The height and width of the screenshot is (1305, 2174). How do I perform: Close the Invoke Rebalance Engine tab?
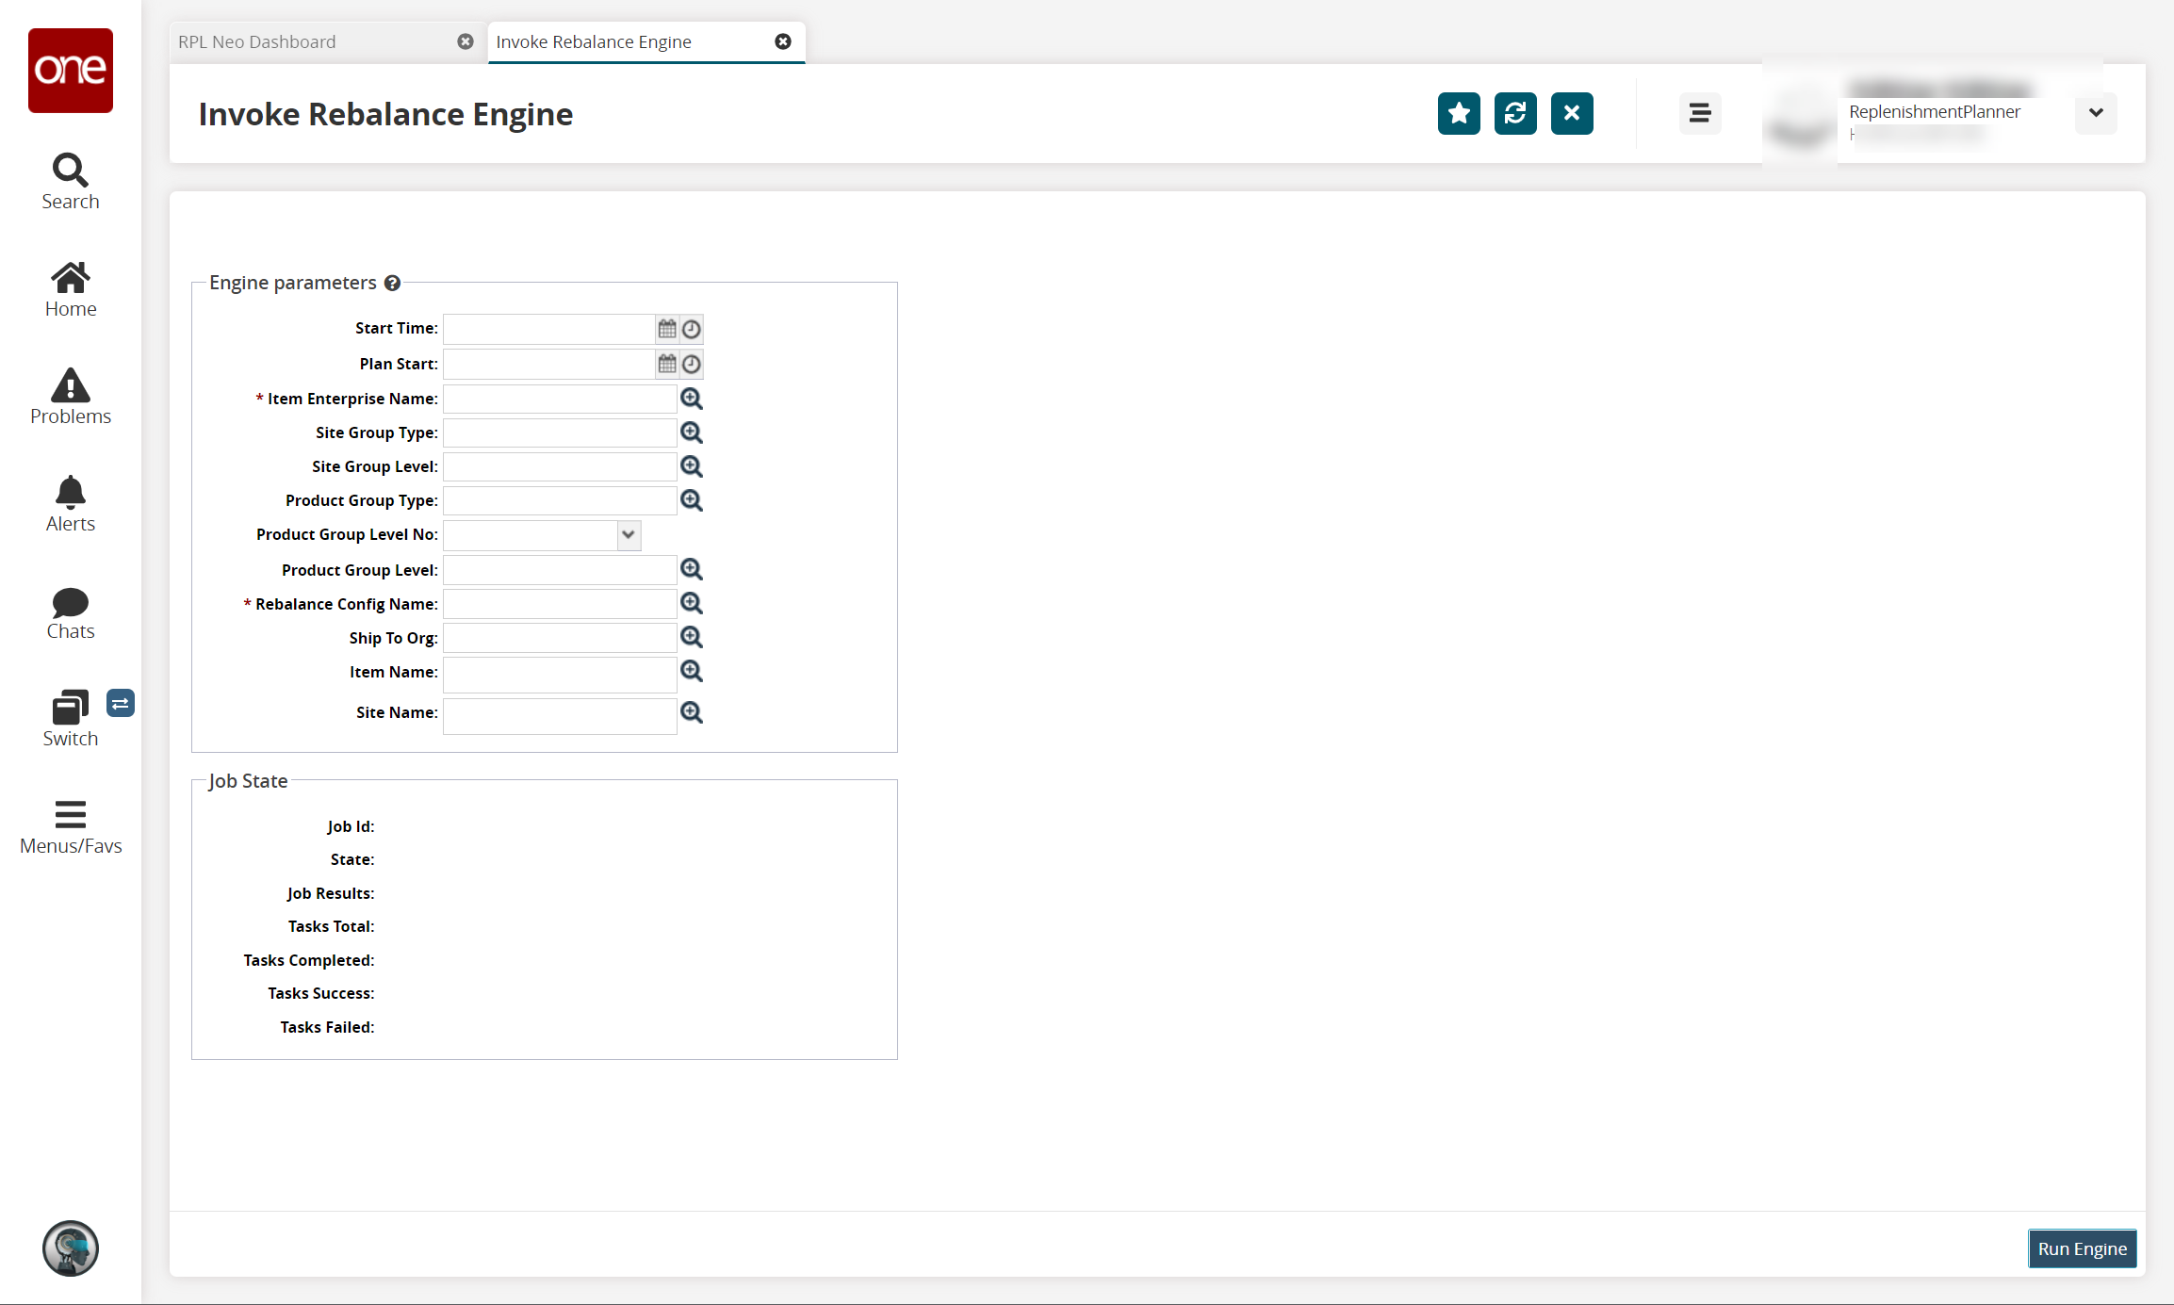783,41
